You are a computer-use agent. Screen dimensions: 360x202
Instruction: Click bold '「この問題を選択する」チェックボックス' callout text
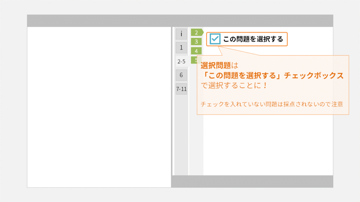[272, 75]
